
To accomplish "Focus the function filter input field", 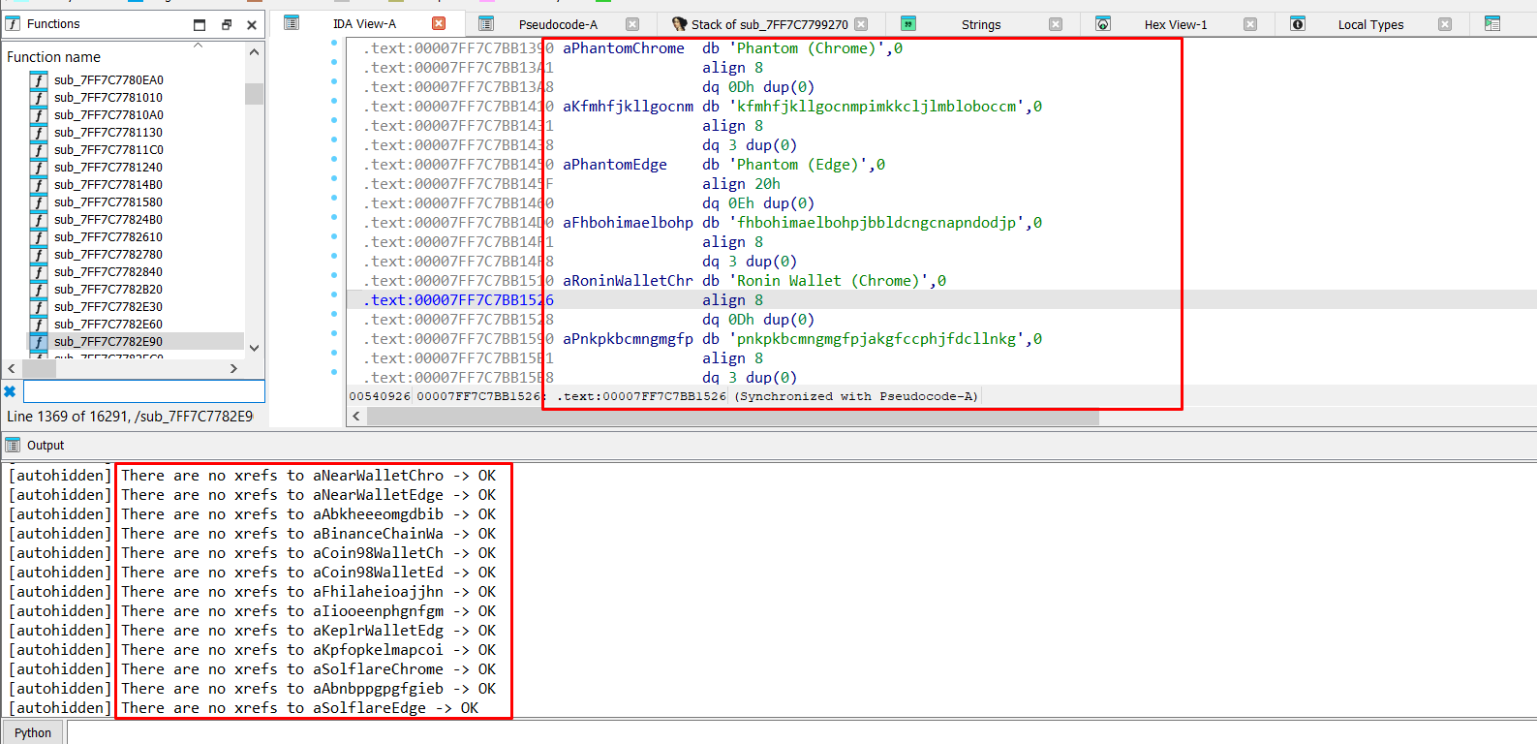I will tap(143, 391).
